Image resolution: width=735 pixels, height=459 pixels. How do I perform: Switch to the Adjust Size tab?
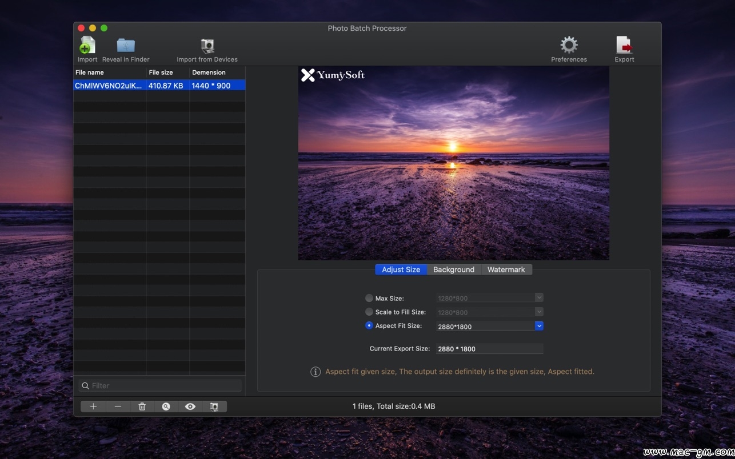click(401, 269)
